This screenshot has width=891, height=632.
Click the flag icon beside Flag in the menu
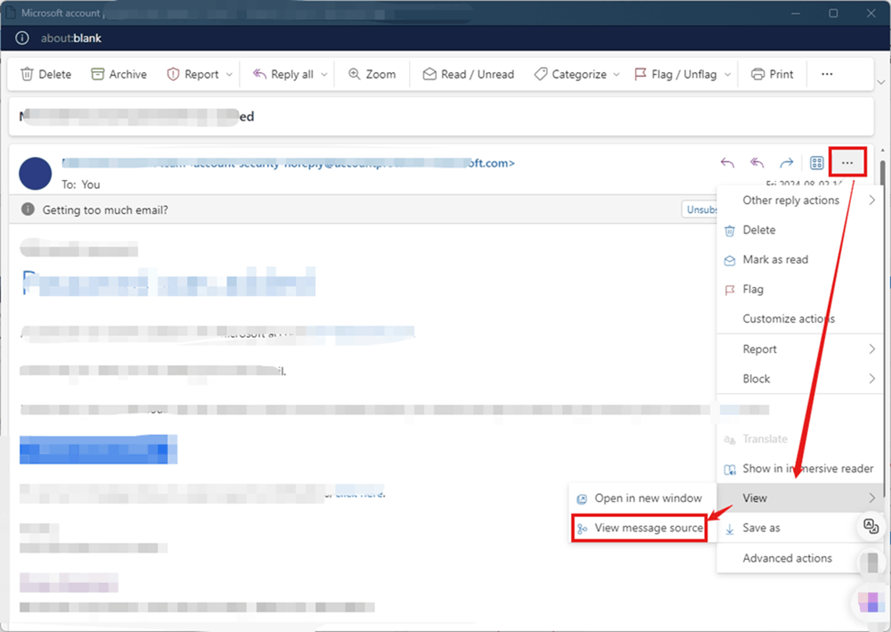pos(730,290)
